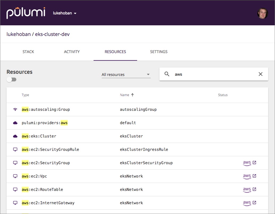The height and width of the screenshot is (214, 275).
Task: Open the user avatar profile menu
Action: click(x=262, y=13)
